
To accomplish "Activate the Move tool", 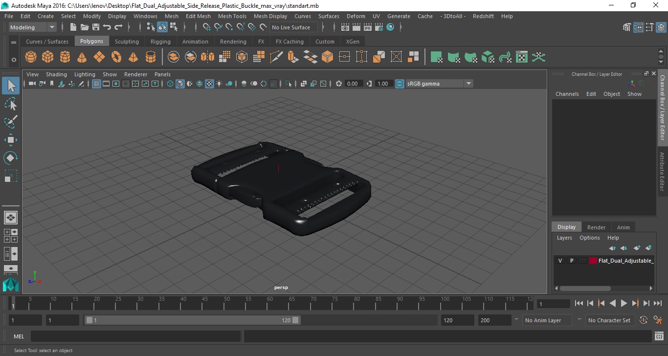I will coord(11,140).
